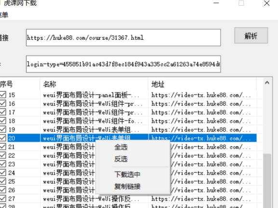Click the 序号 column header
The width and height of the screenshot is (278, 208).
click(x=20, y=84)
